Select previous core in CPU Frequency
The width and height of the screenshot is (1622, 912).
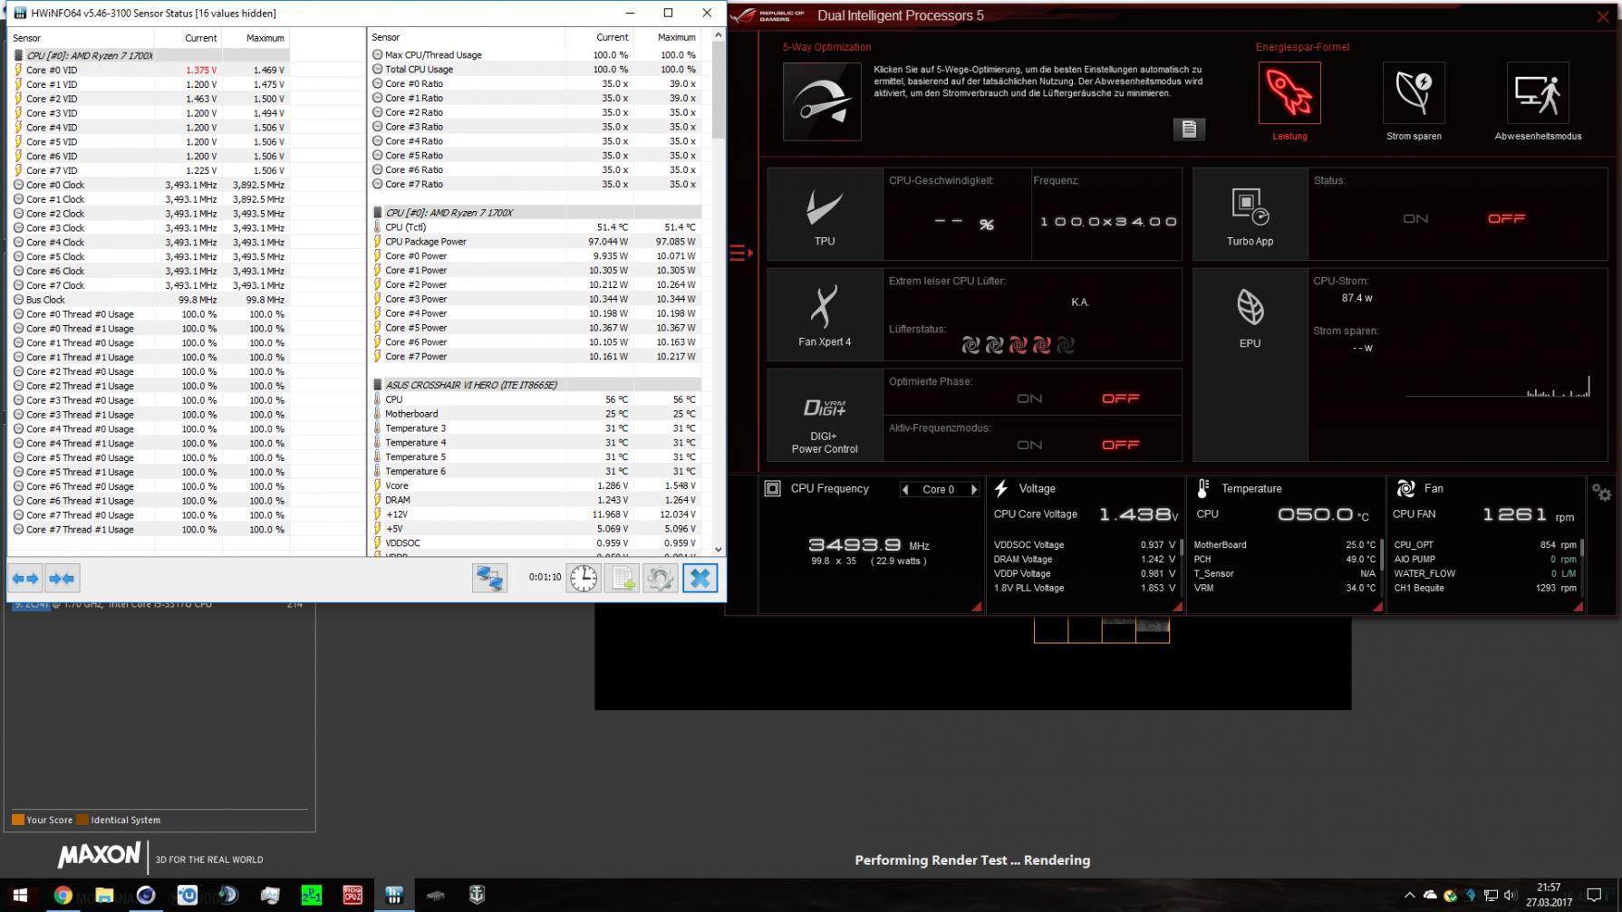coord(905,489)
